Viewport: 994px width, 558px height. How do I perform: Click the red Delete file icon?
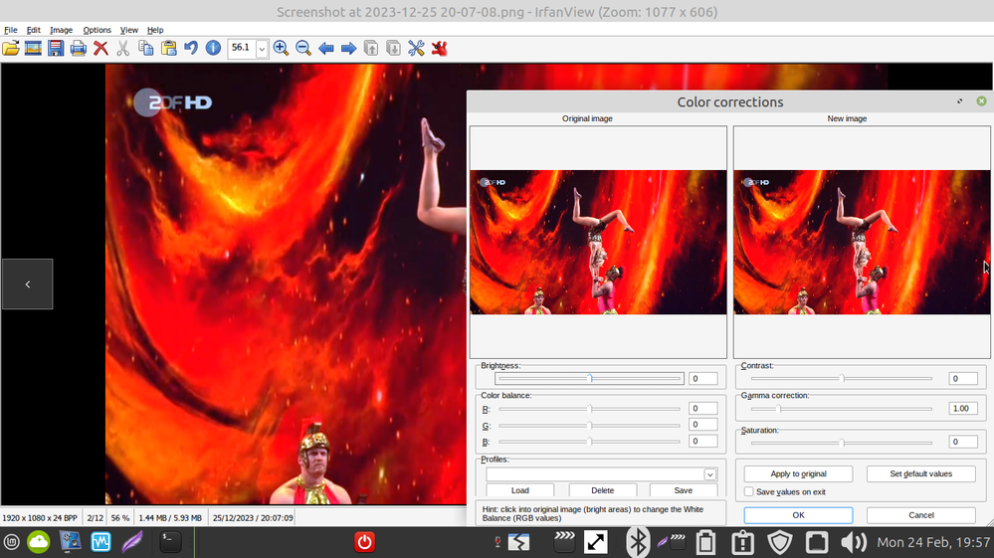click(x=100, y=48)
